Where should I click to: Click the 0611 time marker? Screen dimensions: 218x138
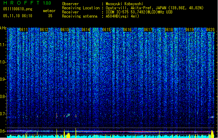(x=24, y=30)
